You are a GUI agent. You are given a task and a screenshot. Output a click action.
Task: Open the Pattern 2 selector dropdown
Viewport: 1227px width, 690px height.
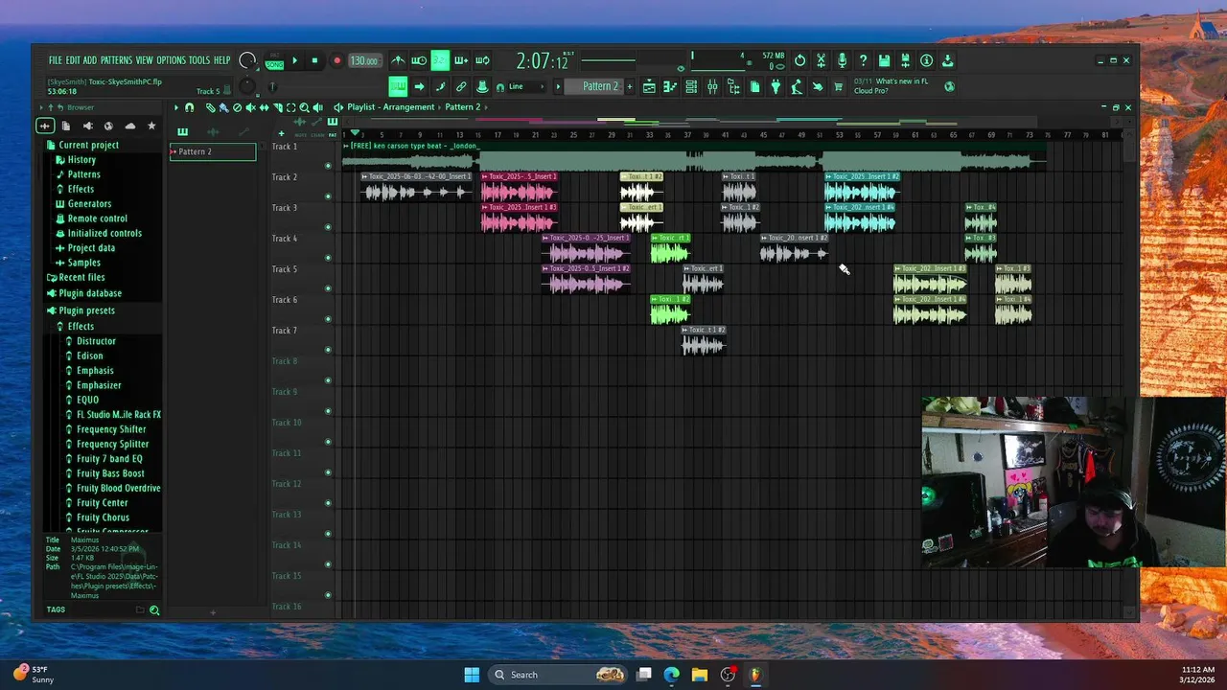tap(601, 86)
